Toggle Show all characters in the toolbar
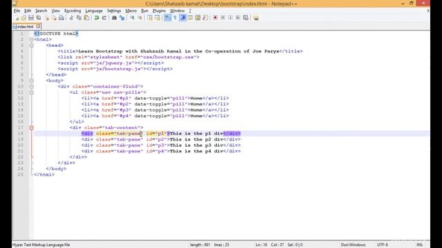The image size is (442, 248). (175, 18)
